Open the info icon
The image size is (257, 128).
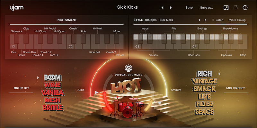click(x=245, y=7)
